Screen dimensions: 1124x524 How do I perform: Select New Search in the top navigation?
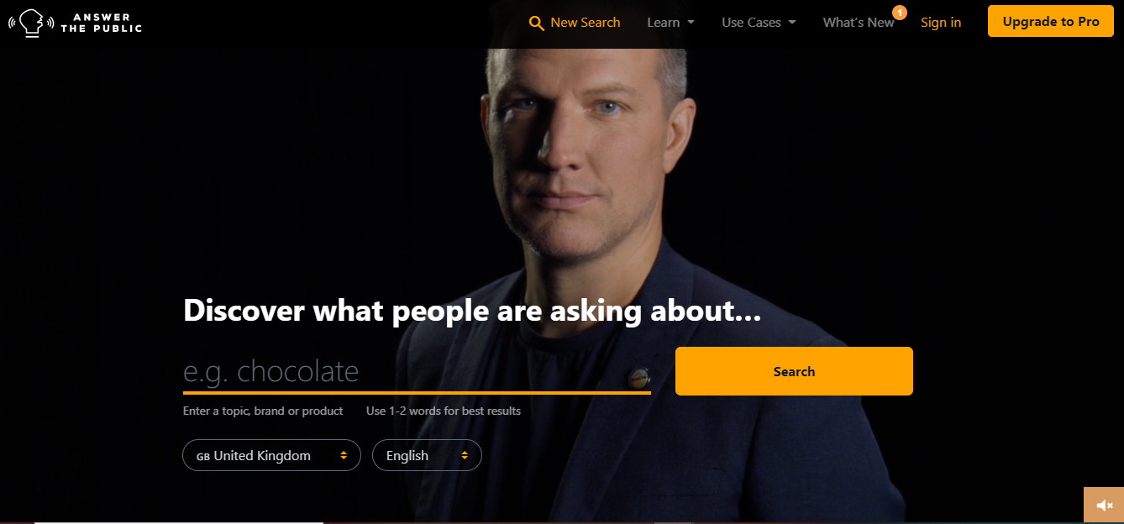click(575, 23)
